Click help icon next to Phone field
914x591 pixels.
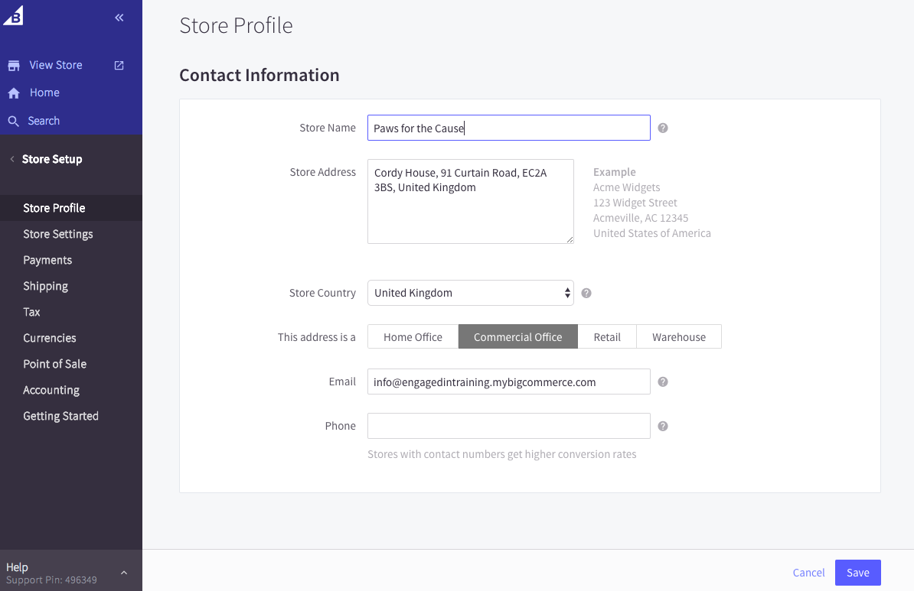pyautogui.click(x=663, y=427)
